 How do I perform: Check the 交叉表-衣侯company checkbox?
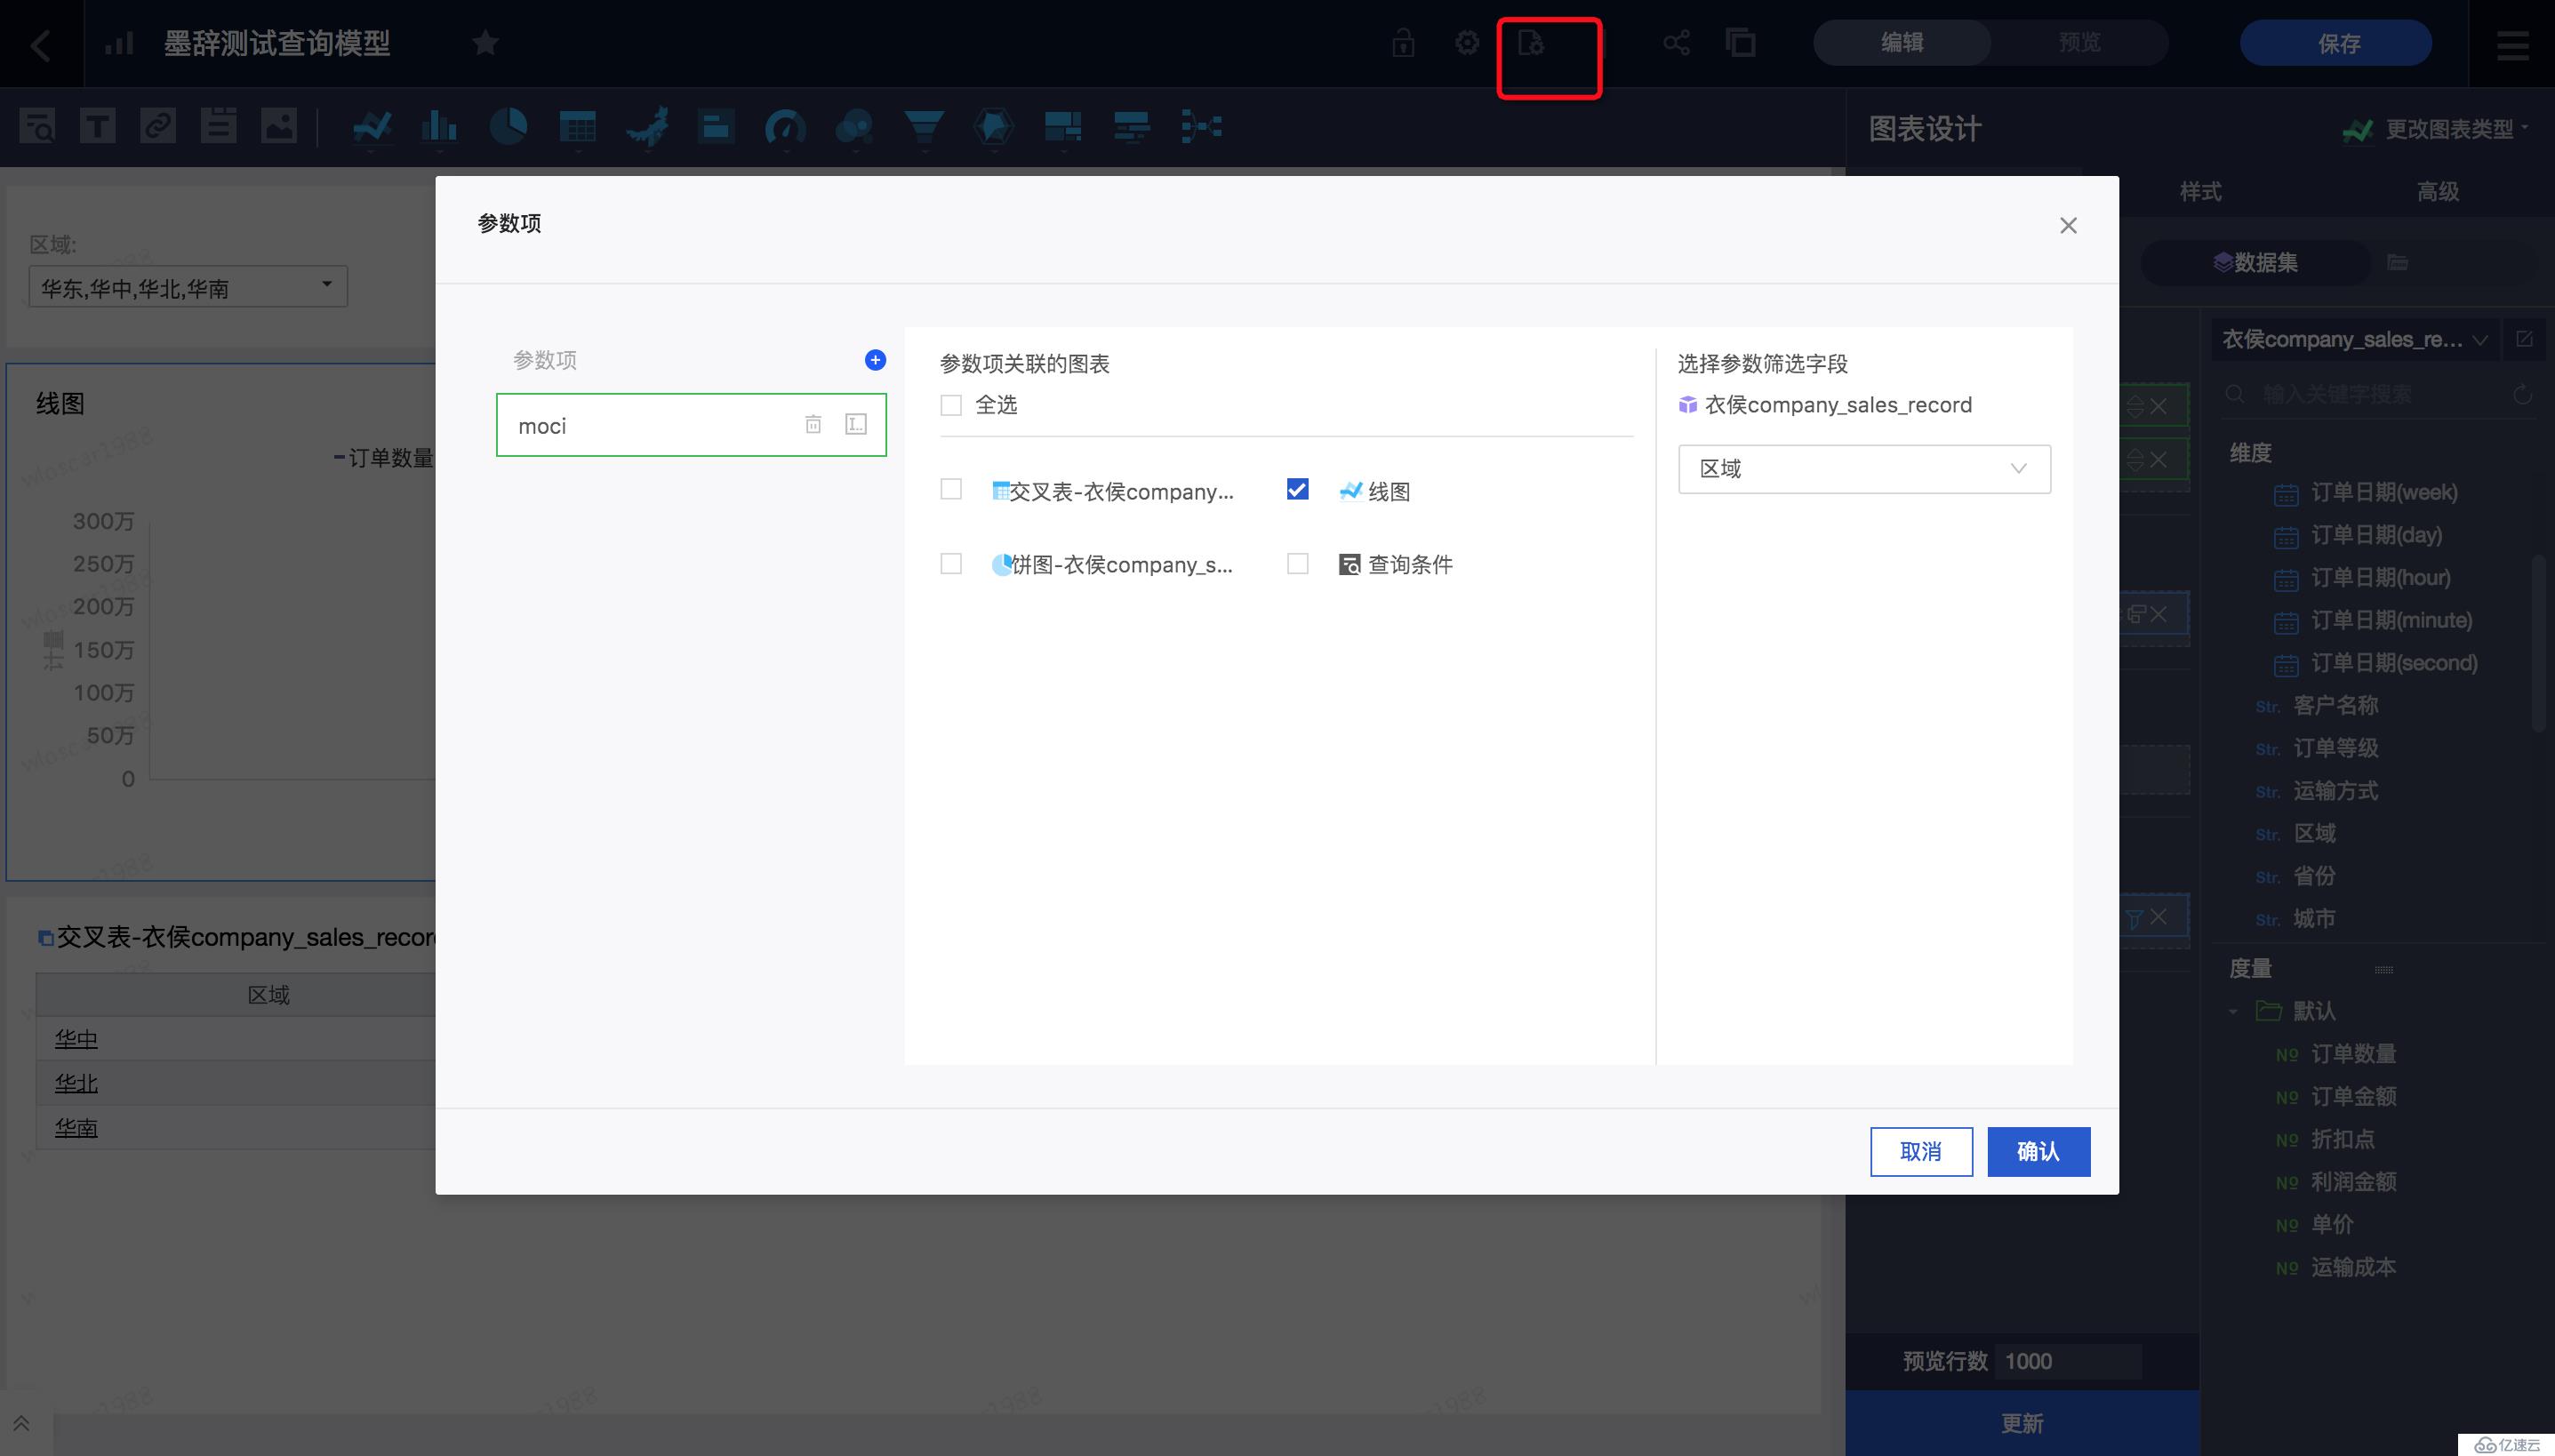coord(951,489)
